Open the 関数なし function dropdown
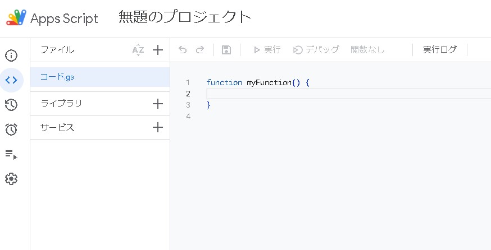Viewport: 491px width, 250px height. 367,50
